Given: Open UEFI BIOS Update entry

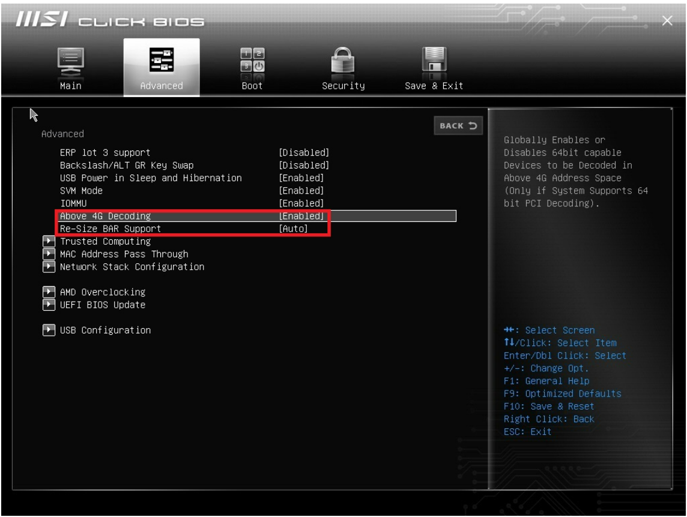Looking at the screenshot, I should click(103, 305).
